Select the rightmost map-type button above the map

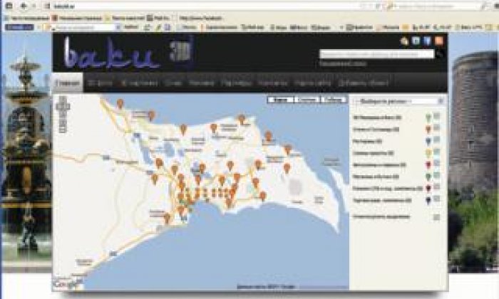pos(334,100)
